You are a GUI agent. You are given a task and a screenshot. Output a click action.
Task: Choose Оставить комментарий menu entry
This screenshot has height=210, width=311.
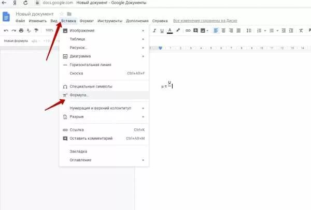coord(104,138)
